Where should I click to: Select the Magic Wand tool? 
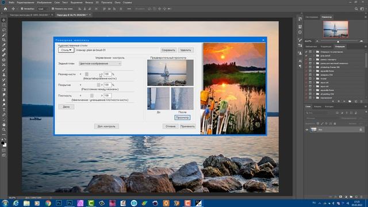click(4, 35)
